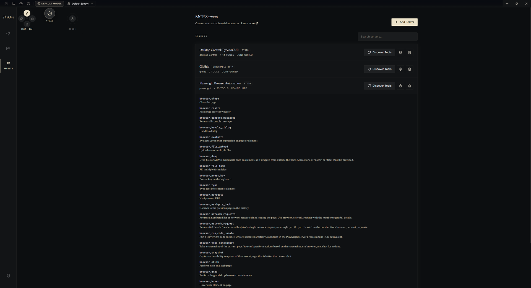531x288 pixels.
Task: Select the browser_console_messages tool entry
Action: [x=217, y=120]
